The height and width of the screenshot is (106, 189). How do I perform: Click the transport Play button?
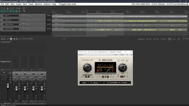[x=11, y=39]
